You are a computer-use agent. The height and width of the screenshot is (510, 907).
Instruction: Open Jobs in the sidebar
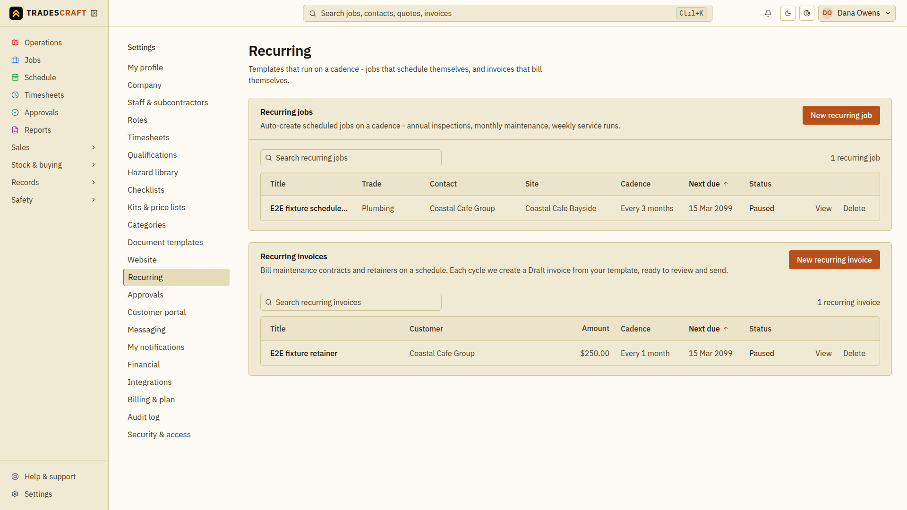point(54,60)
